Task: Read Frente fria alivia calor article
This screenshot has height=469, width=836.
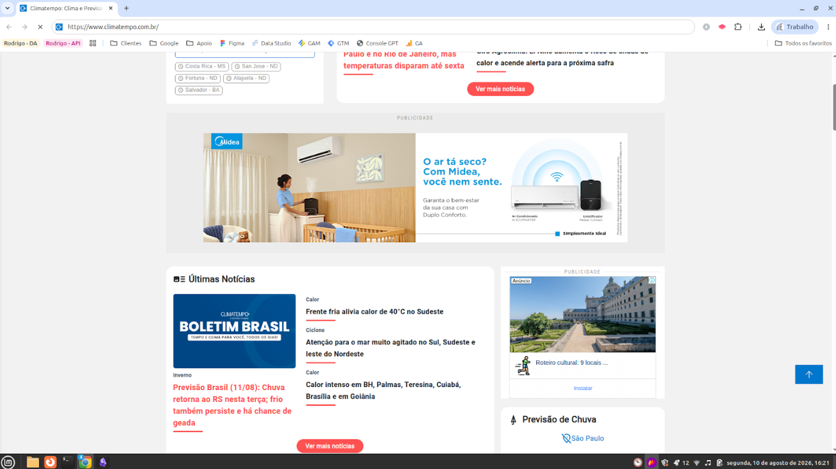Action: [x=375, y=312]
